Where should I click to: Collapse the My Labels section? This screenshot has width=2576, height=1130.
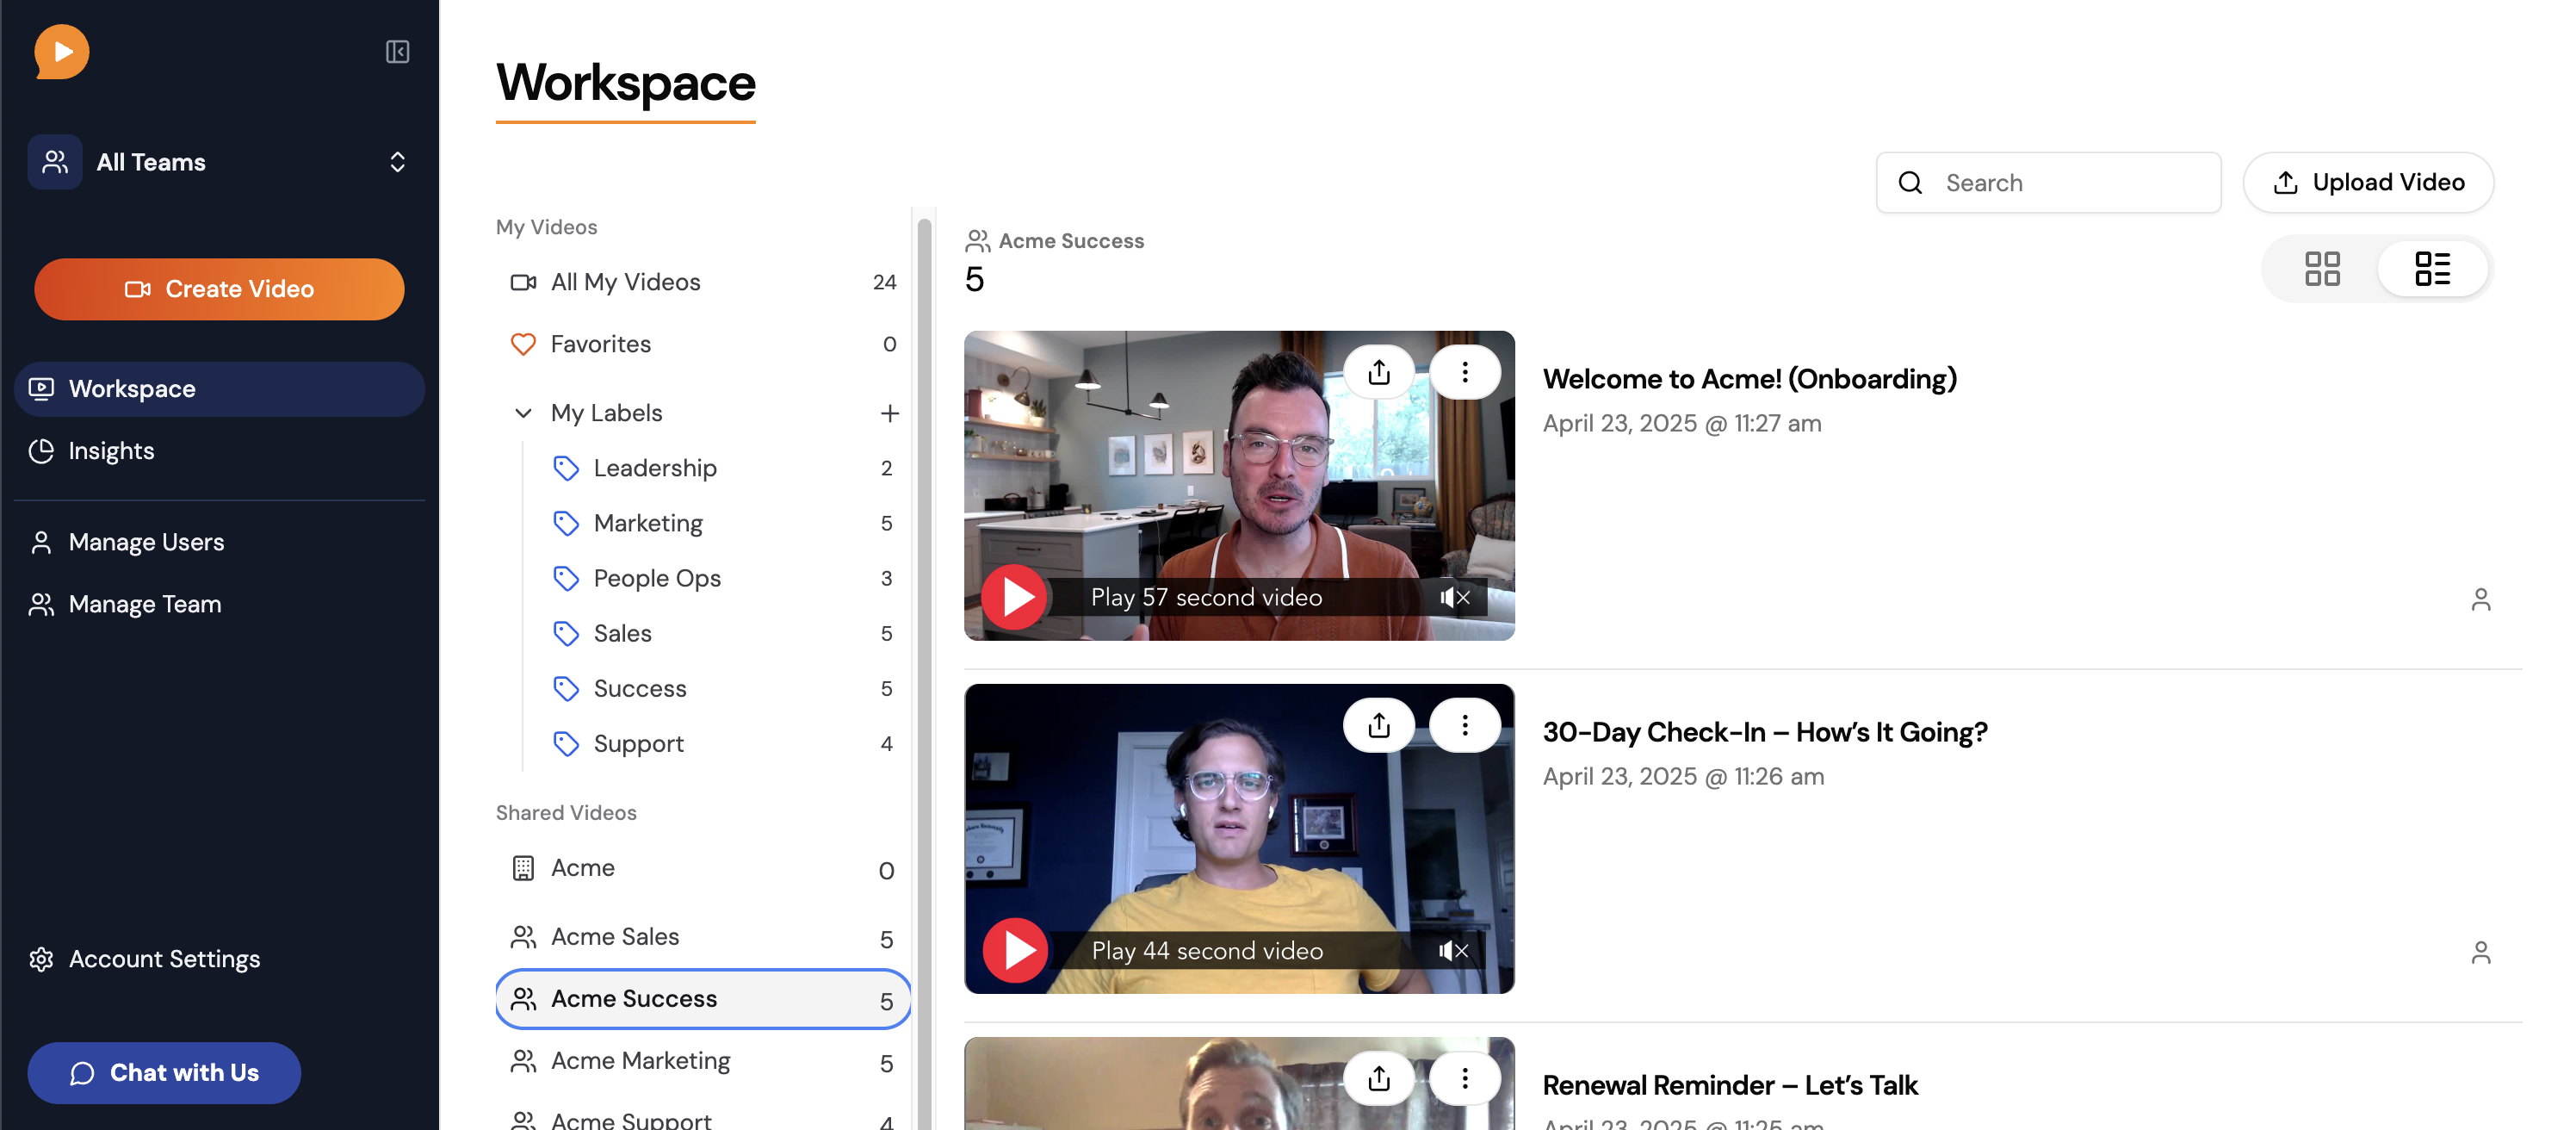tap(523, 413)
